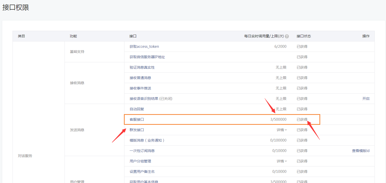Expand the 详情 dropdown for 用户分组管理

(282, 161)
